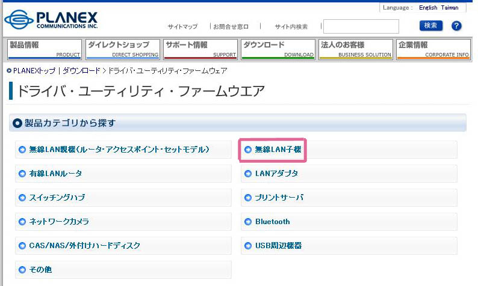Go to PLANEXトップ breadcrumb link
The width and height of the screenshot is (478, 286).
[34, 71]
